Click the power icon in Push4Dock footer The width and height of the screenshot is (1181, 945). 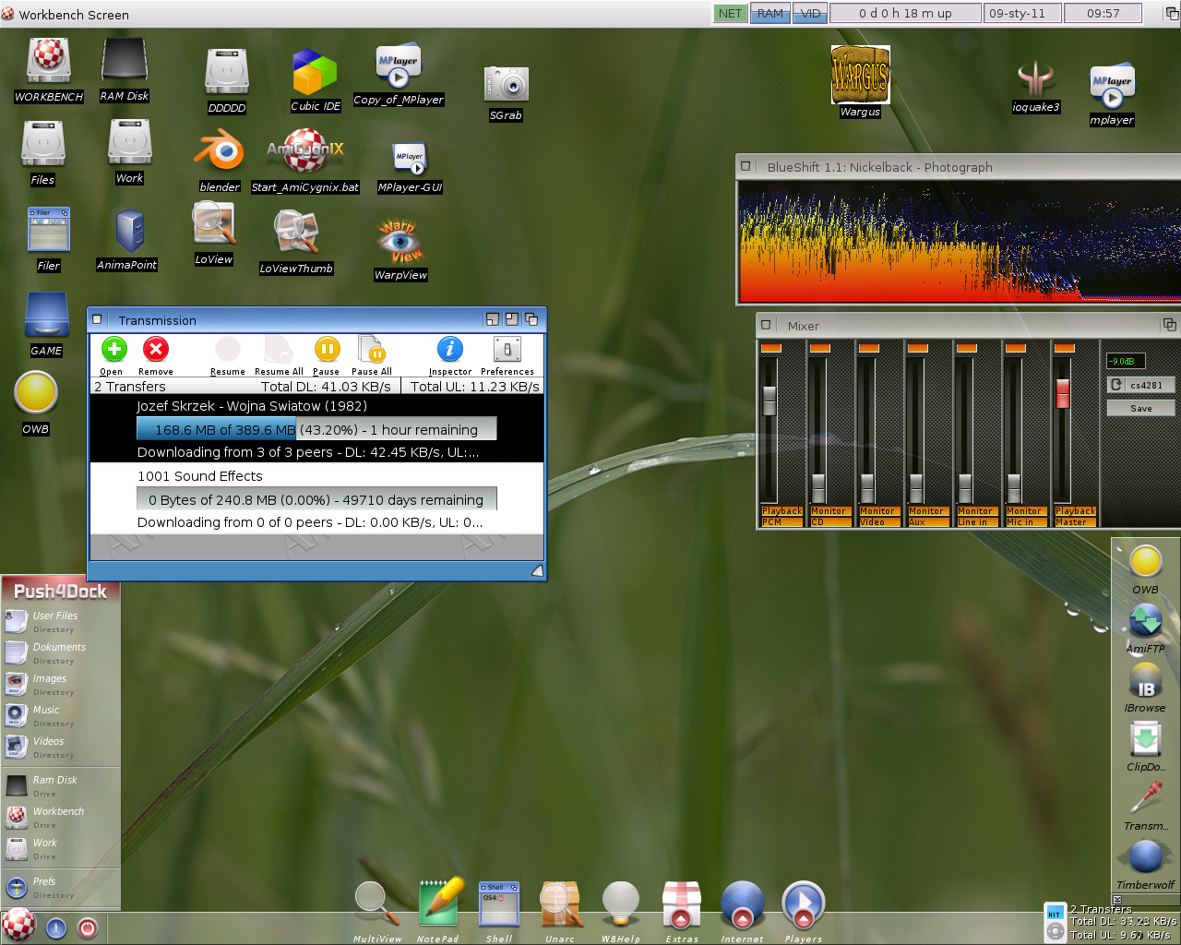pos(88,928)
